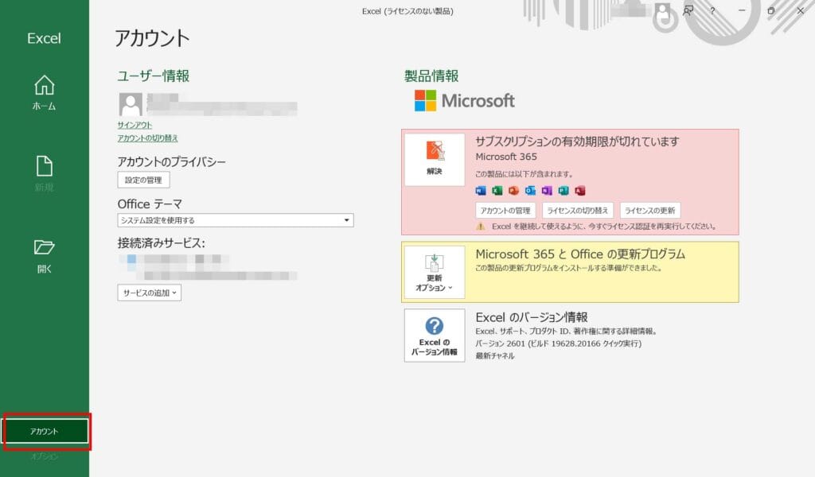Click the アカウントの切り替え link
Viewport: 815px width, 477px height.
(x=147, y=138)
